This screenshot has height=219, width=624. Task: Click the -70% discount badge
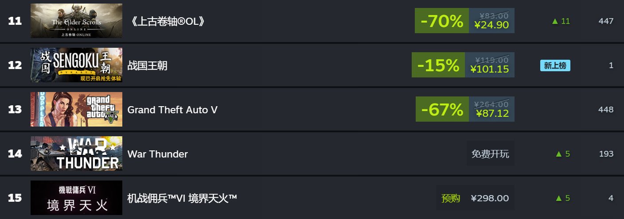(442, 21)
